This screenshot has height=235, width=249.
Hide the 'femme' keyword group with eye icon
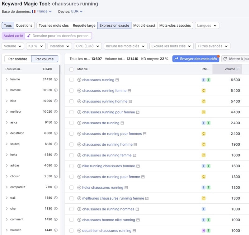(56, 79)
